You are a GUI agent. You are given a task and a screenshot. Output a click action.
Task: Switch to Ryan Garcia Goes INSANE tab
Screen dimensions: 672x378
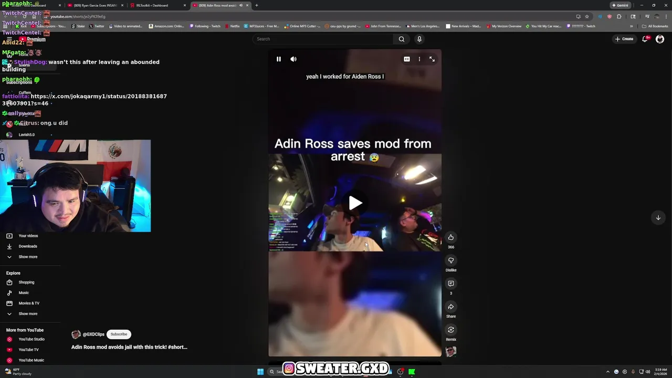pyautogui.click(x=95, y=5)
